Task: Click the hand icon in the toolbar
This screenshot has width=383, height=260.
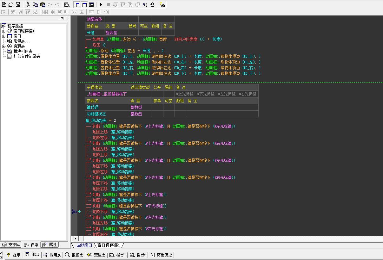Action: (152, 4)
